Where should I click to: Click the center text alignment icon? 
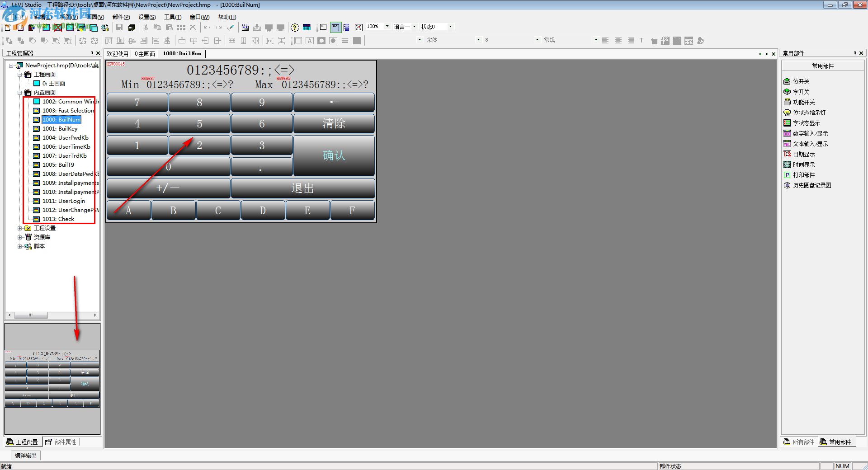[618, 41]
